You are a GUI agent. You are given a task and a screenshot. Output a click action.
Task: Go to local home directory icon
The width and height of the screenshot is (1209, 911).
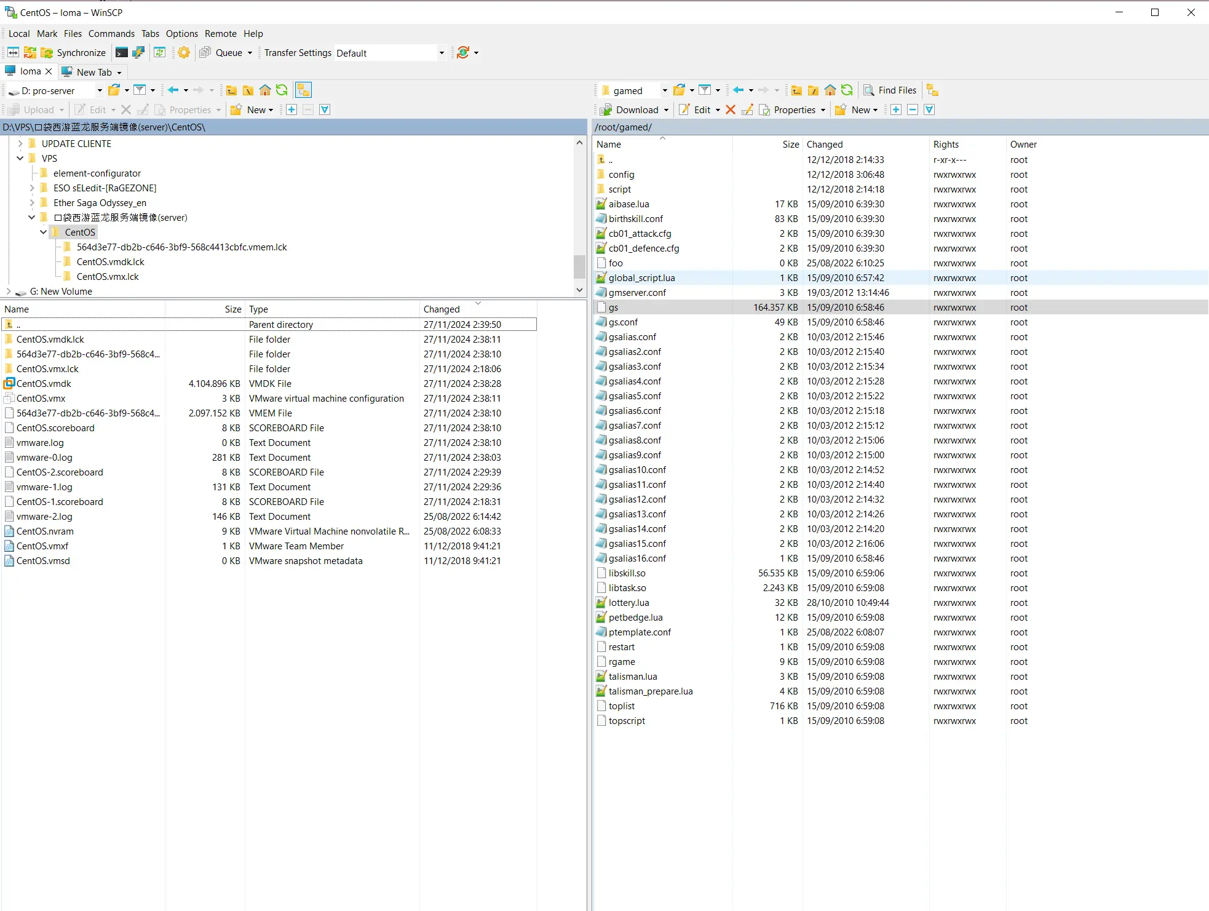click(265, 90)
